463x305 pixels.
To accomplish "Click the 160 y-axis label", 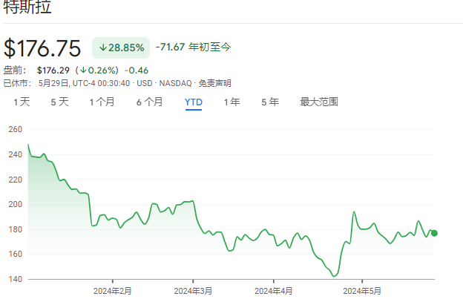I will 16,254.
